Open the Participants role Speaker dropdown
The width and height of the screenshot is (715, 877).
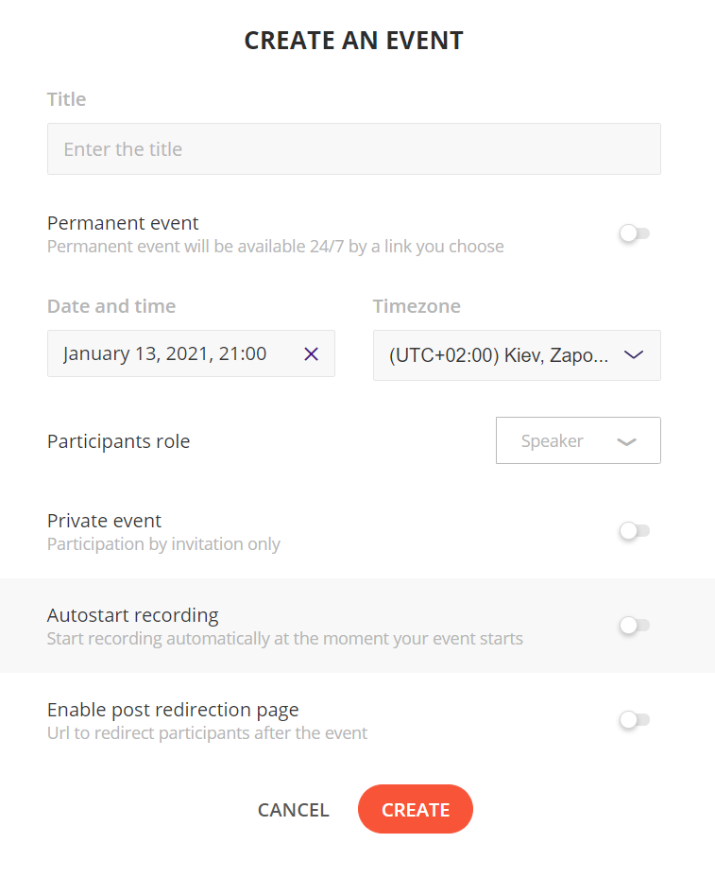click(578, 440)
